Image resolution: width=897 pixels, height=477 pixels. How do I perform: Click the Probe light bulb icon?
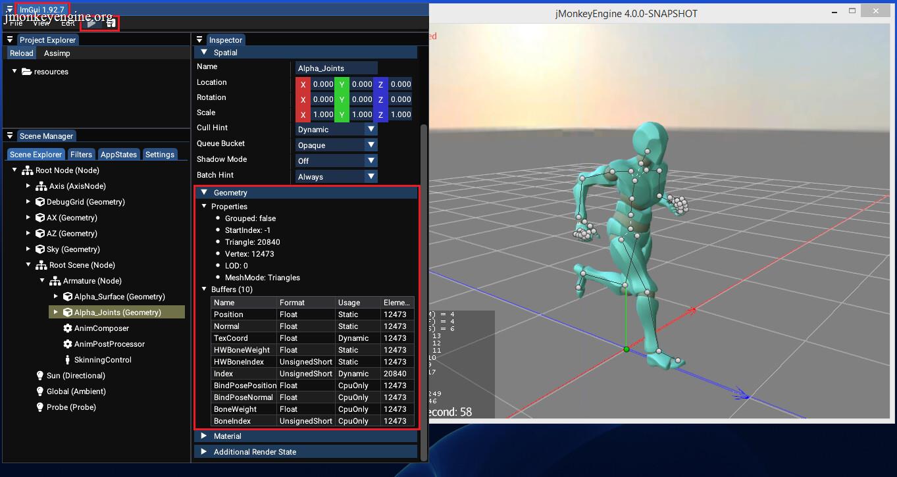(40, 407)
